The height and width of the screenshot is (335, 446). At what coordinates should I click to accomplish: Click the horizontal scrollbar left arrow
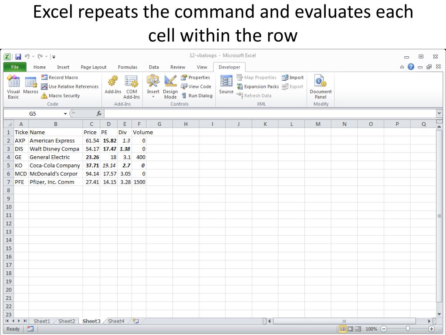[269, 321]
